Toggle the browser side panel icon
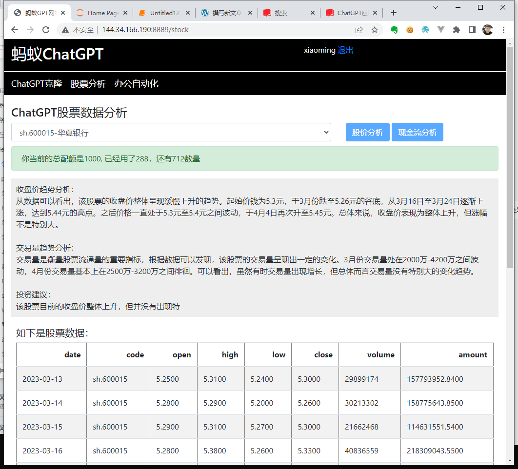This screenshot has height=469, width=518. tap(472, 30)
